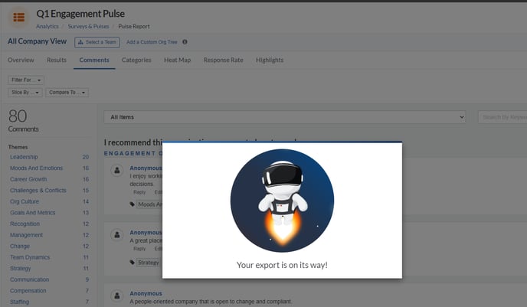Viewport: 527px width, 307px height.
Task: Click Add a Custom Org Tree link
Action: pyautogui.click(x=152, y=42)
